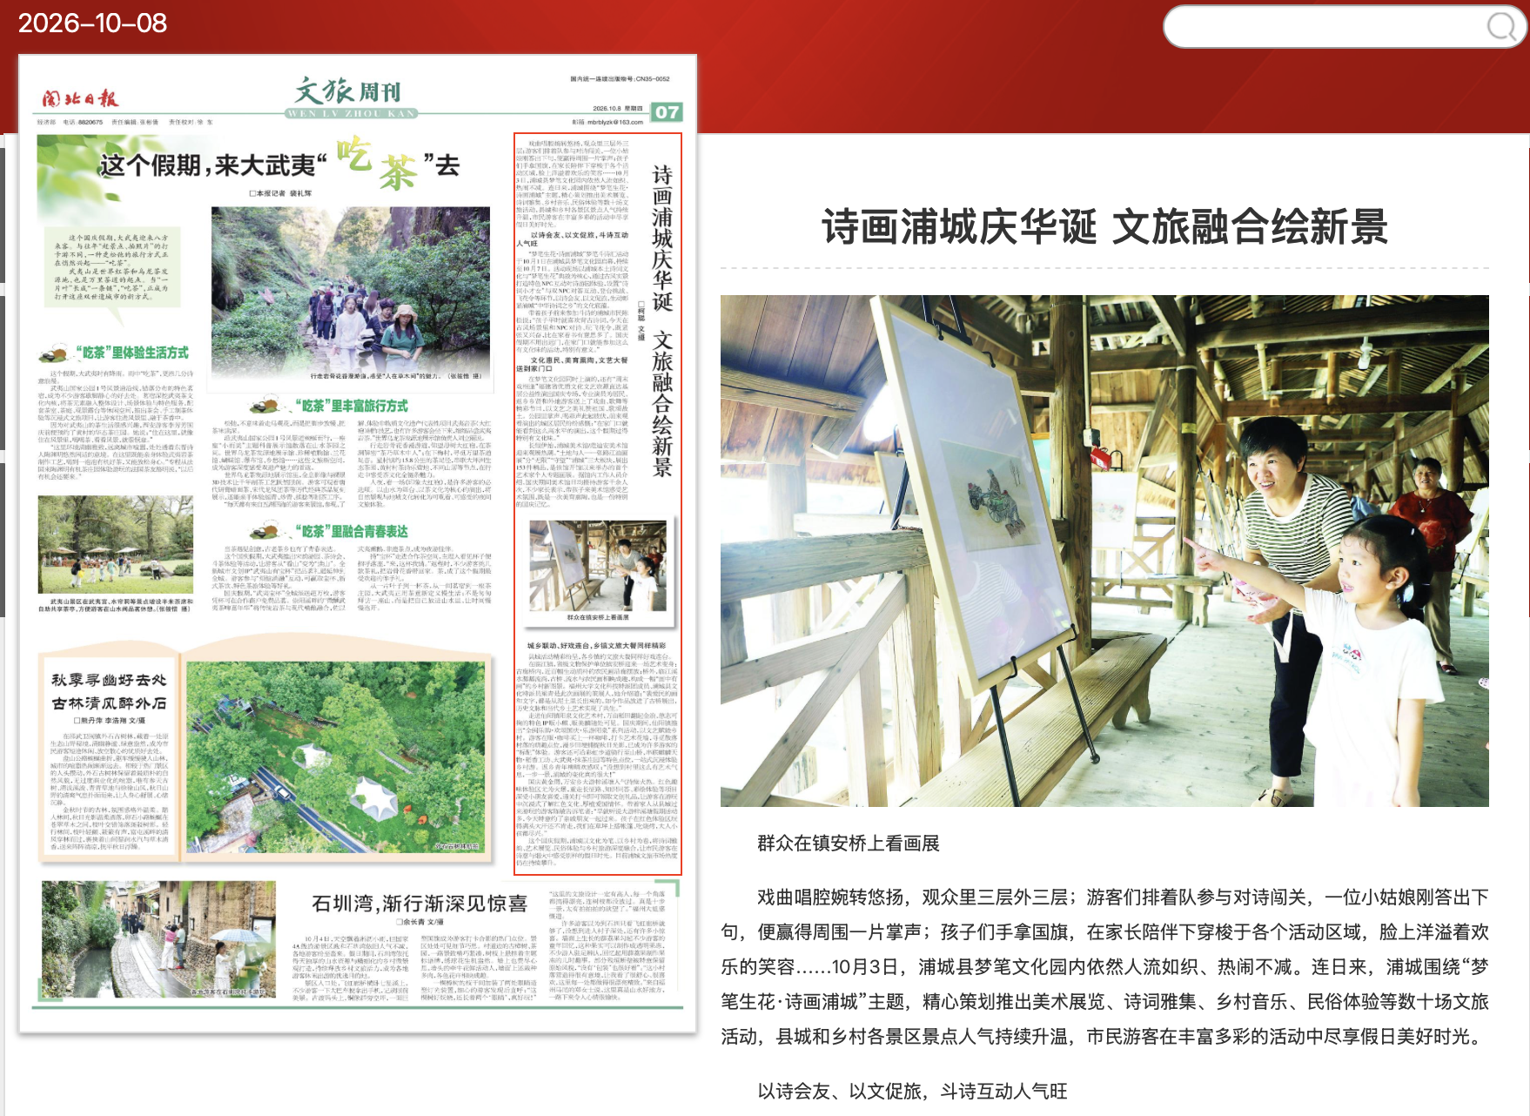Click the aerial forest campsite photo
This screenshot has width=1530, height=1116.
point(336,757)
